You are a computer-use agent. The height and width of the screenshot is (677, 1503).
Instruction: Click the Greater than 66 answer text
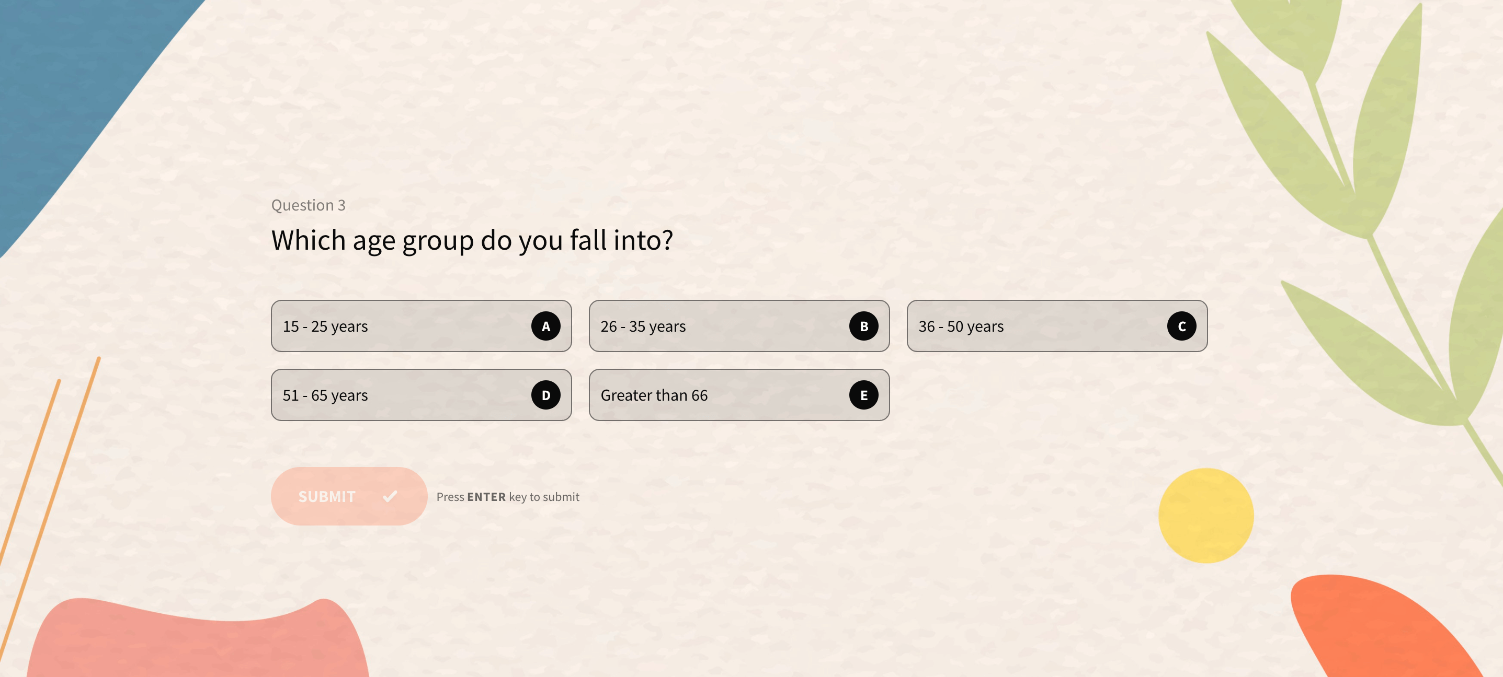click(x=655, y=395)
